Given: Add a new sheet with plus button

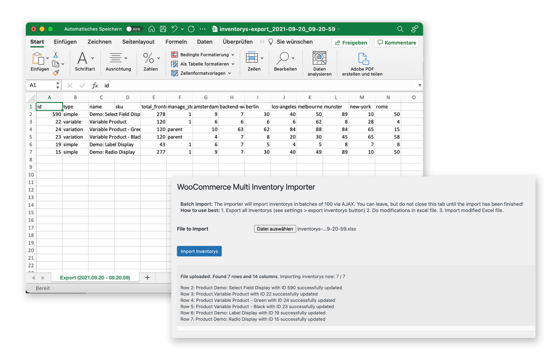Looking at the screenshot, I should tap(147, 277).
